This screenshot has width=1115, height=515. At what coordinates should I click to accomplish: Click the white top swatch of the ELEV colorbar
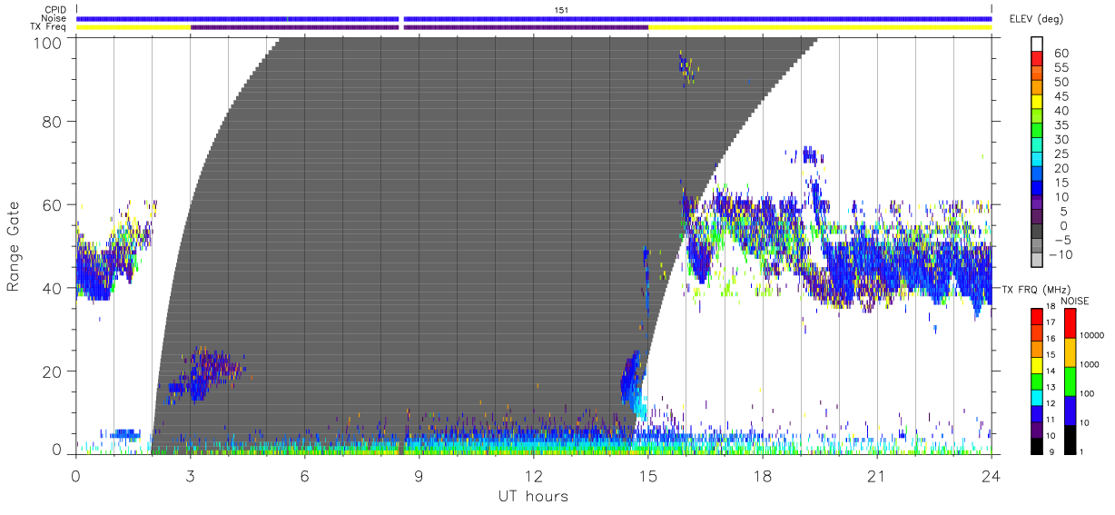pyautogui.click(x=1037, y=45)
